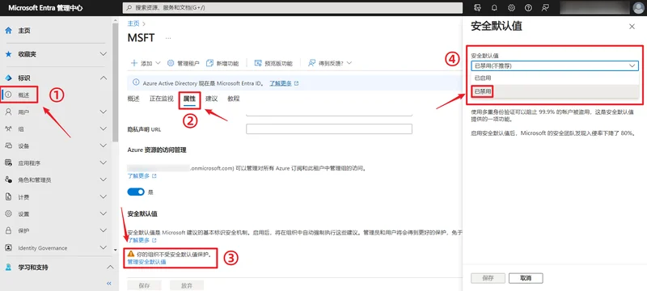Click the 用户 users person icon
Image resolution: width=647 pixels, height=291 pixels.
coord(8,112)
